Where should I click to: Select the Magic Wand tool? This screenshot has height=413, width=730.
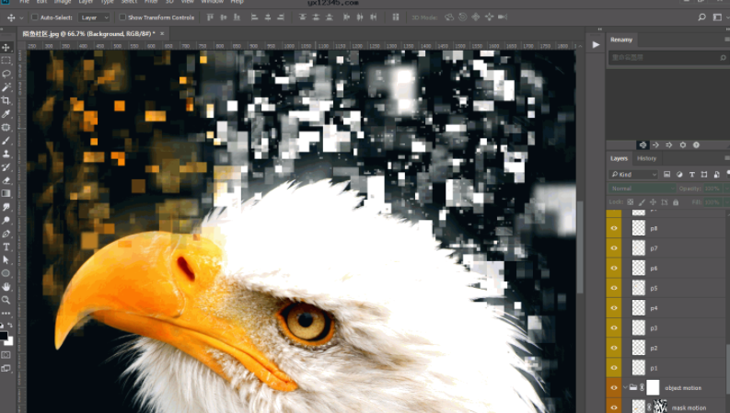(x=6, y=87)
